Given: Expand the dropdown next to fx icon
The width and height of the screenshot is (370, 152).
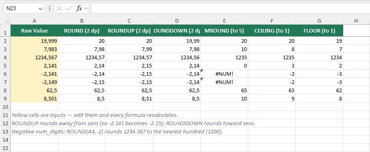Looking at the screenshot, I should 86,9.
